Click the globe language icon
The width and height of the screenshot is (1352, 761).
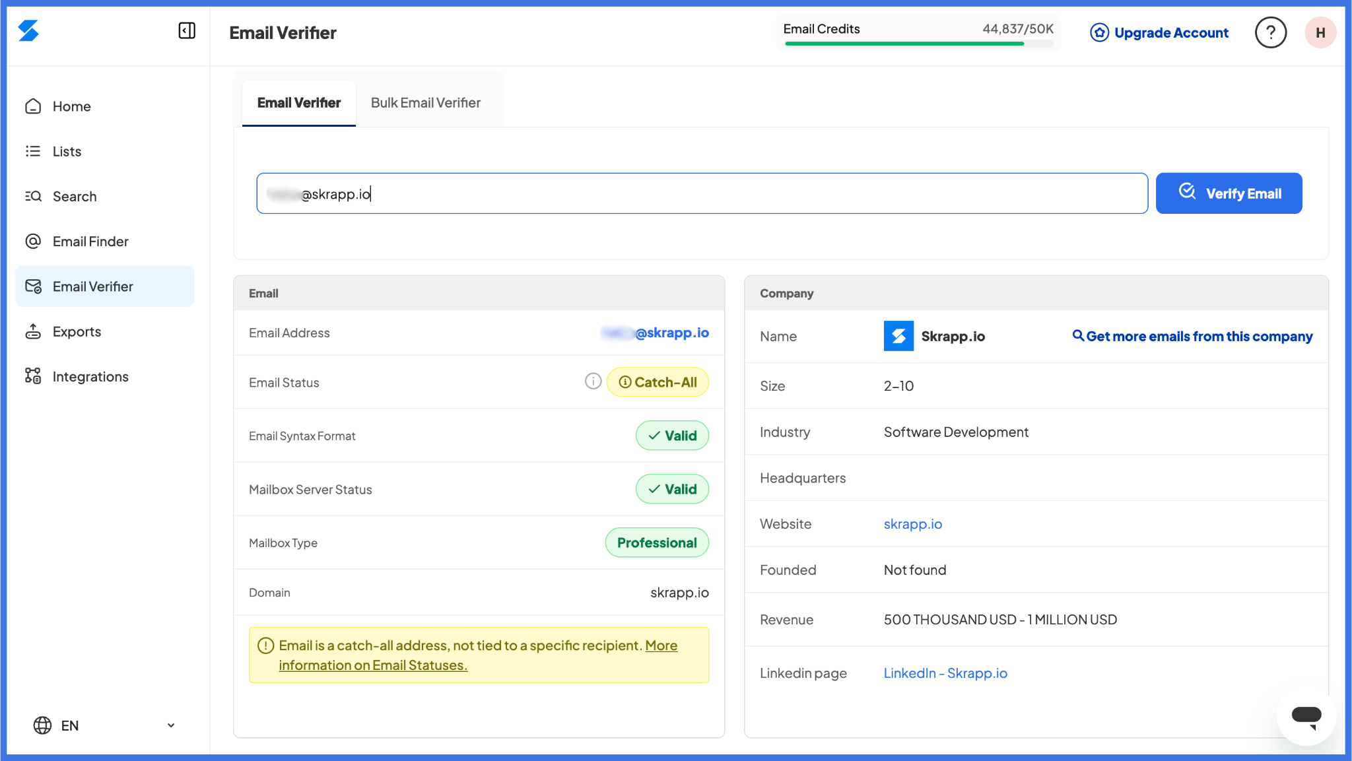coord(42,725)
